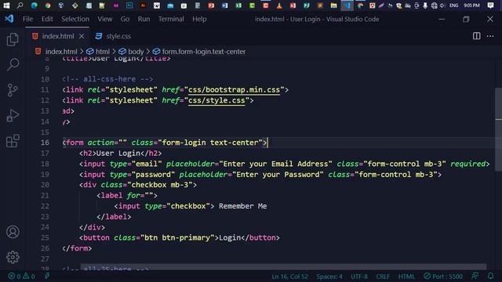Launch Microsoft Edge from the taskbar
Screen dimensions: 502x282
34,5
